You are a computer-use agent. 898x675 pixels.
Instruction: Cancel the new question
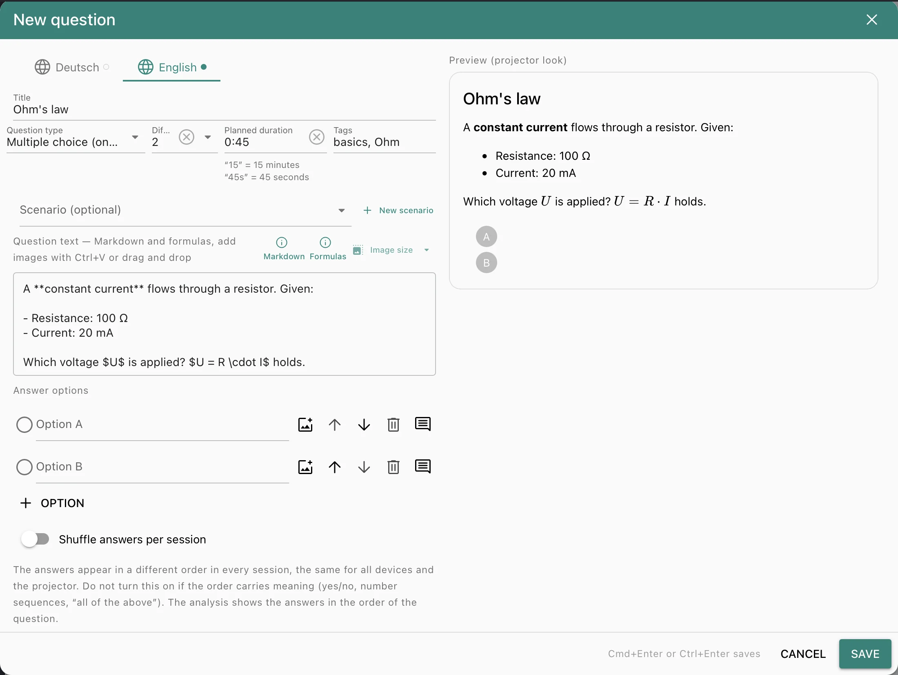click(x=803, y=654)
